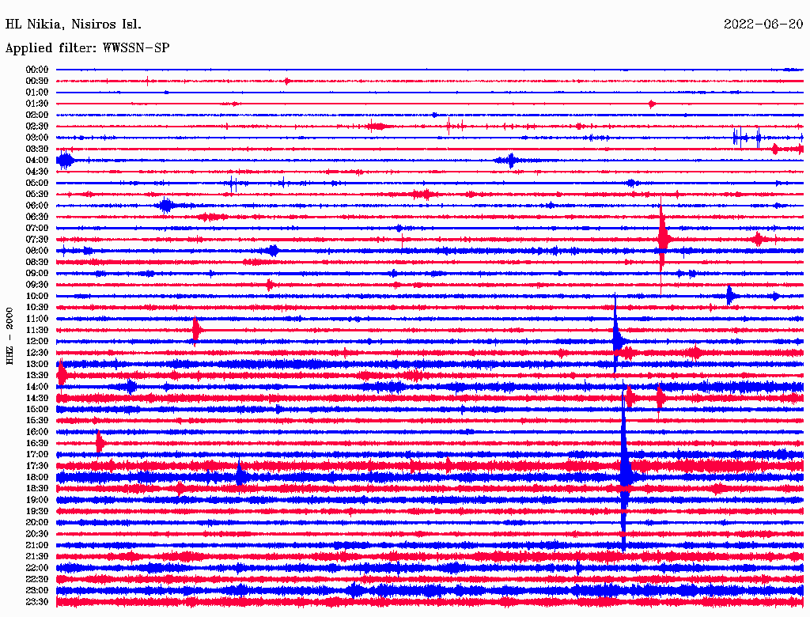Click the 'Applied filter: WWSSN-SP' text
This screenshot has width=810, height=617.
point(87,48)
